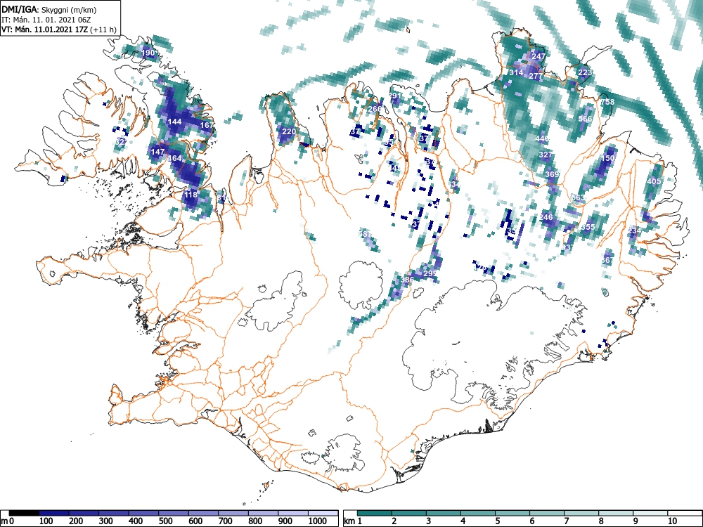Click the '500' label on the meter legend
The image size is (703, 527).
coord(165,521)
